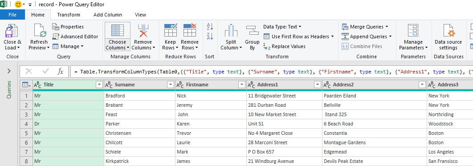
Task: Switch to the Transform tab
Action: 69,15
